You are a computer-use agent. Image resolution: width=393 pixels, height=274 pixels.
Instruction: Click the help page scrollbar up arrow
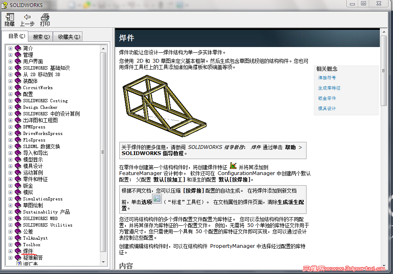(384, 32)
